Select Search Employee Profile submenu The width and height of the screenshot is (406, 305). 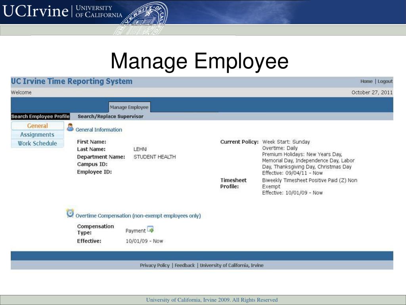[x=40, y=116]
